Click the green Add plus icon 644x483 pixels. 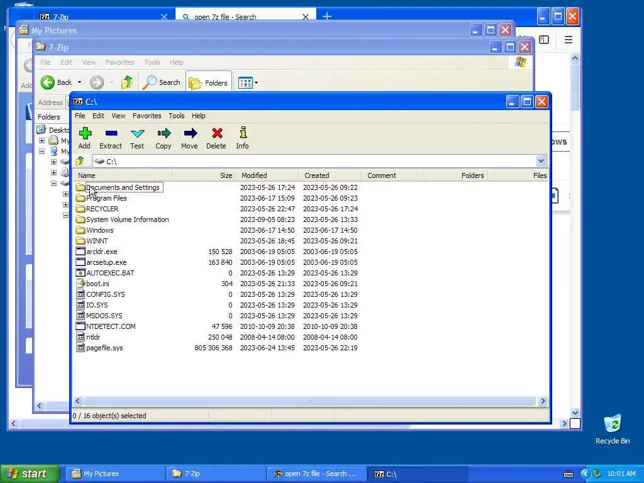85,133
